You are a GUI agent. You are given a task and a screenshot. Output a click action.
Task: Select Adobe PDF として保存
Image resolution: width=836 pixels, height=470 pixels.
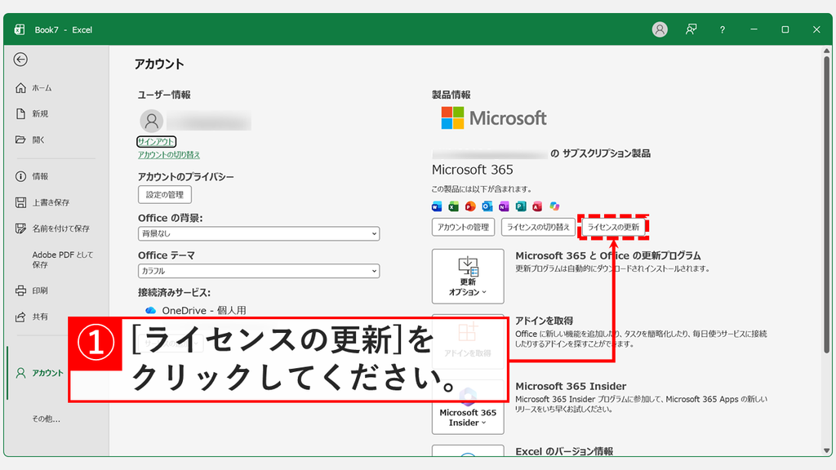(62, 259)
